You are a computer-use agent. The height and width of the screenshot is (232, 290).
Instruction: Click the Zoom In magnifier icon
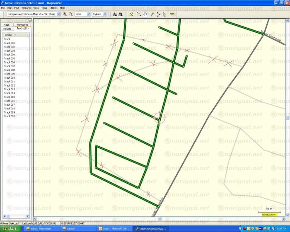click(65, 14)
